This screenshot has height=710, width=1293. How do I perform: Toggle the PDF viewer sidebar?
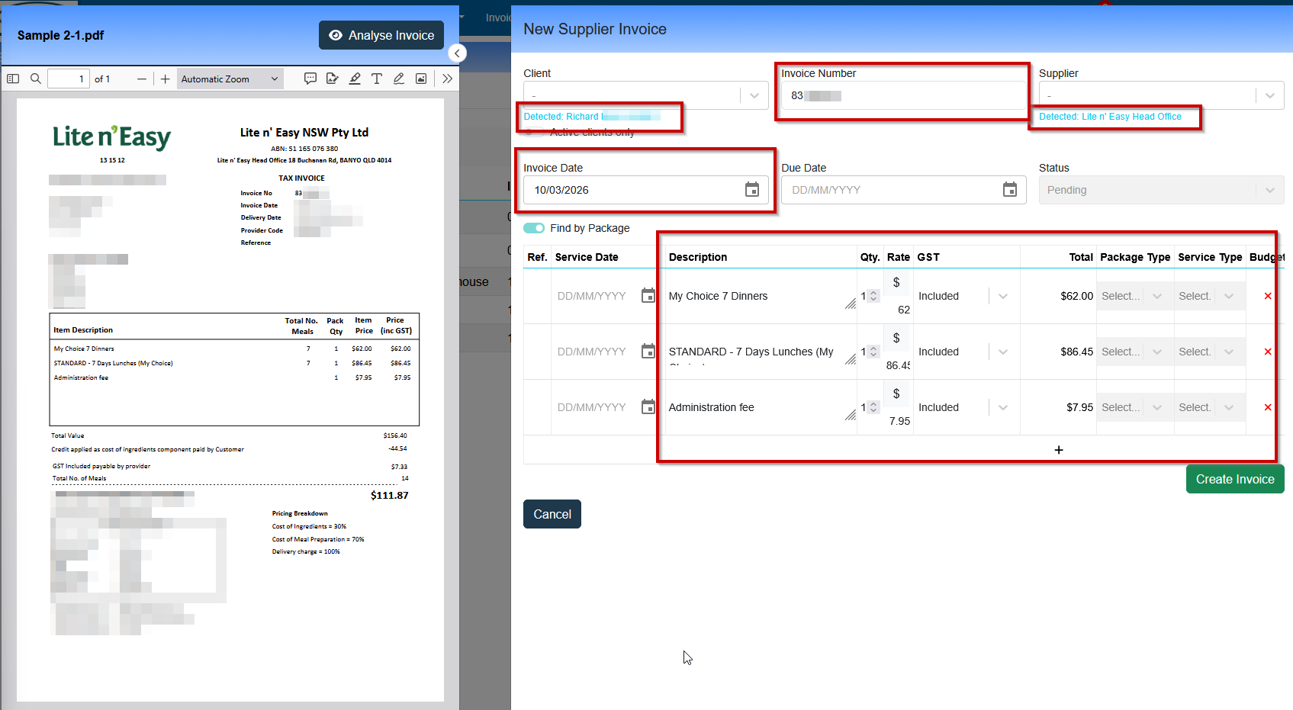pos(13,79)
